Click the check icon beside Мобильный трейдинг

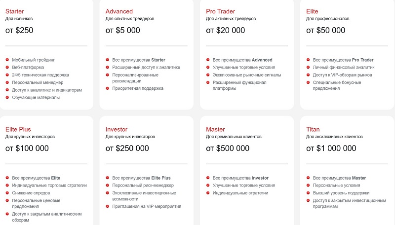pos(7,60)
